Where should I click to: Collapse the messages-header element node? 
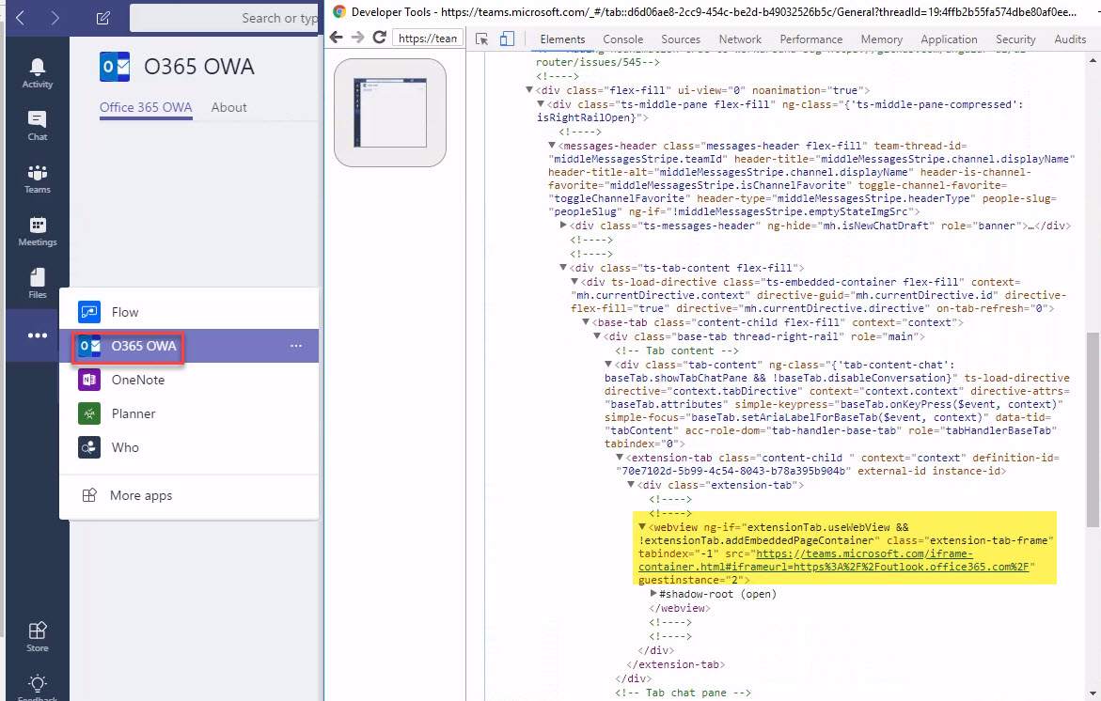[x=551, y=146]
